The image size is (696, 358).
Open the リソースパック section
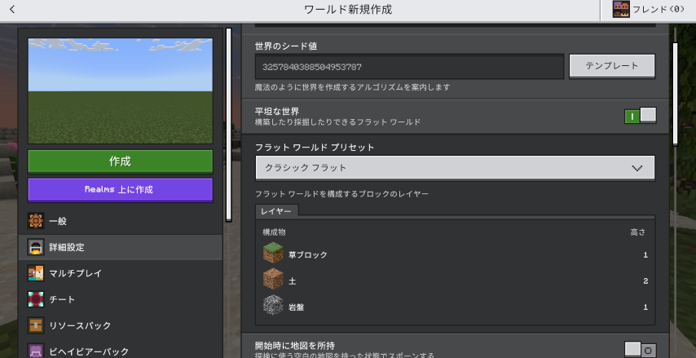coord(121,325)
